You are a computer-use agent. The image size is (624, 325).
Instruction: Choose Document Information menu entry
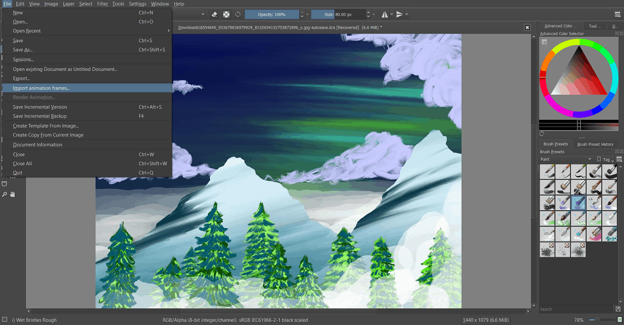87,145
